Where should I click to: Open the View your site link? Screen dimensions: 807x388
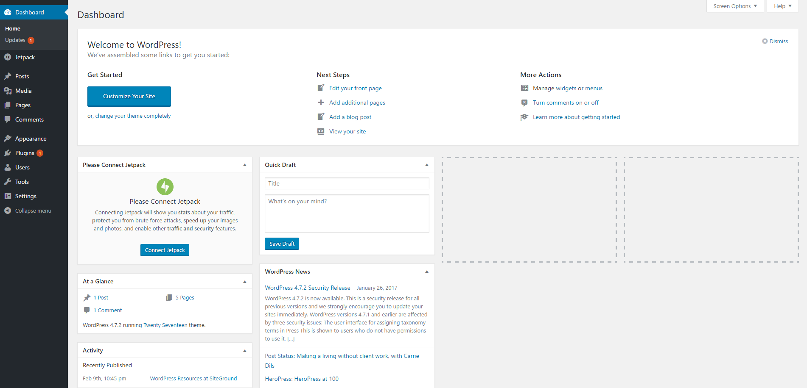coord(347,131)
